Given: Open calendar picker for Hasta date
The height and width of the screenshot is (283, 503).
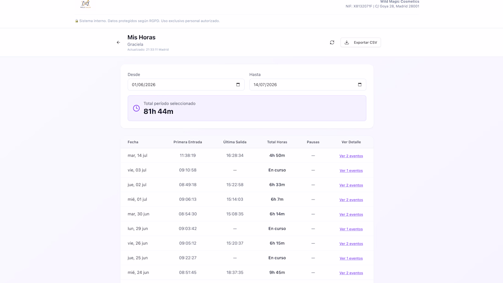Looking at the screenshot, I should click(x=359, y=84).
